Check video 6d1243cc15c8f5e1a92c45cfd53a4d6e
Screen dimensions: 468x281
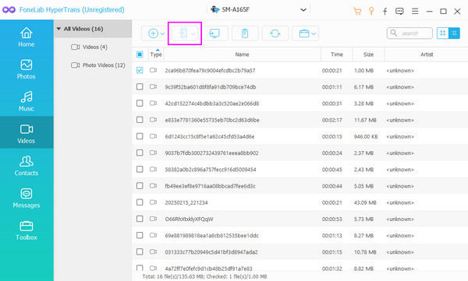coord(140,136)
